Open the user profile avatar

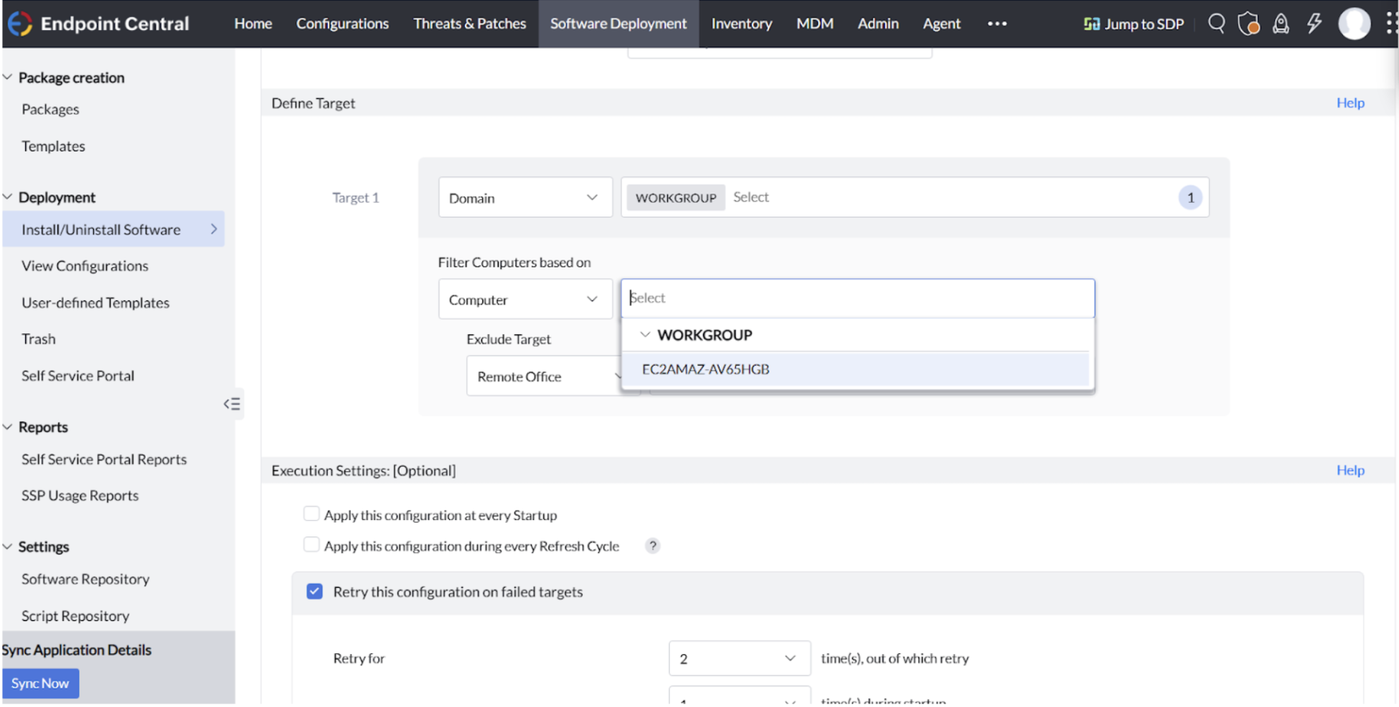tap(1354, 24)
